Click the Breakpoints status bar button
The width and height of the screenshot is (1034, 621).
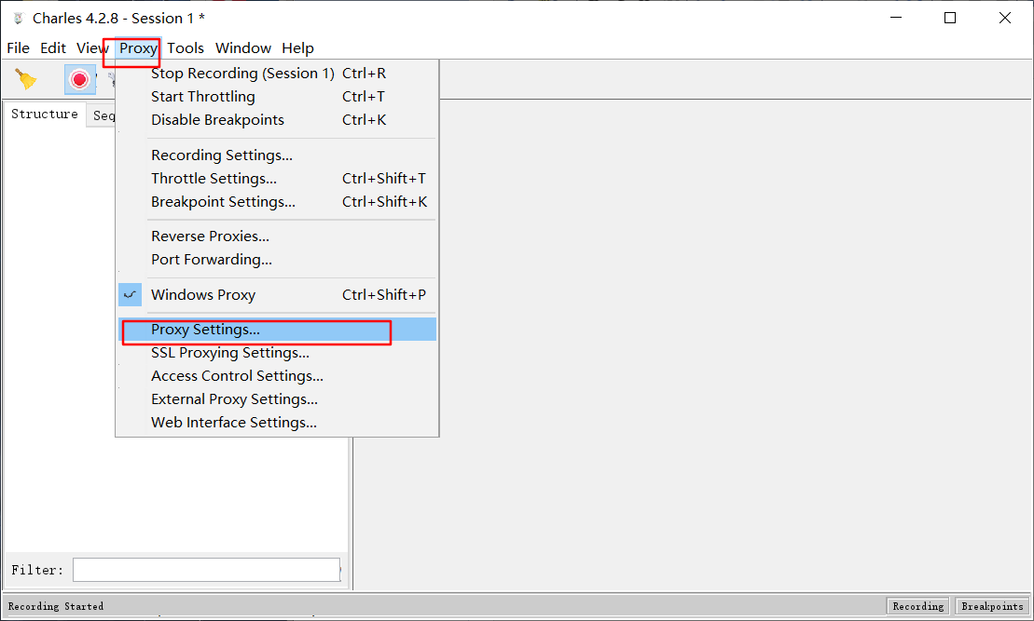(992, 606)
